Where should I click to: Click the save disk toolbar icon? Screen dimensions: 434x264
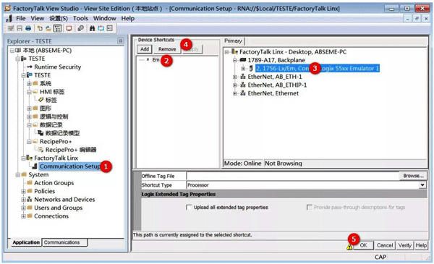click(20, 28)
